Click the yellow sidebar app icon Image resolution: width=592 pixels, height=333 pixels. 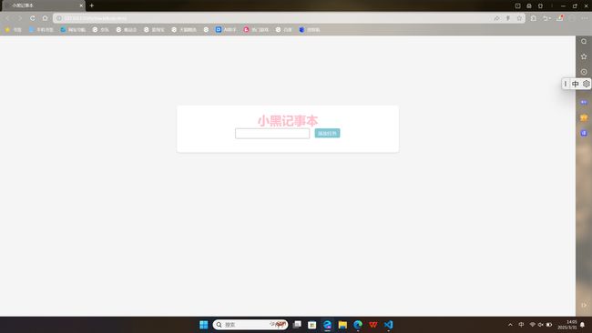pyautogui.click(x=584, y=117)
